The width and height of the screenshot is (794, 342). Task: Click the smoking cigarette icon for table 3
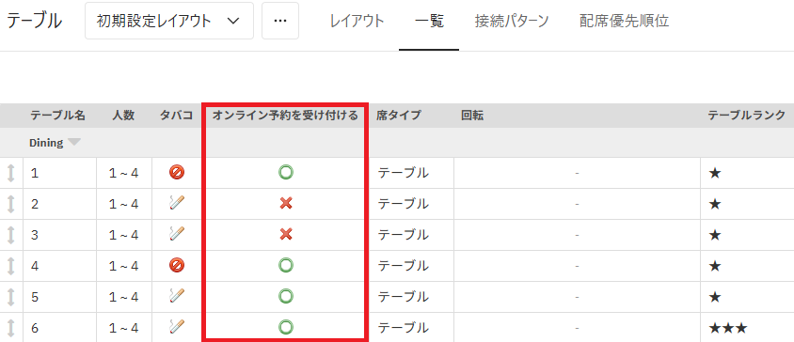pyautogui.click(x=177, y=234)
